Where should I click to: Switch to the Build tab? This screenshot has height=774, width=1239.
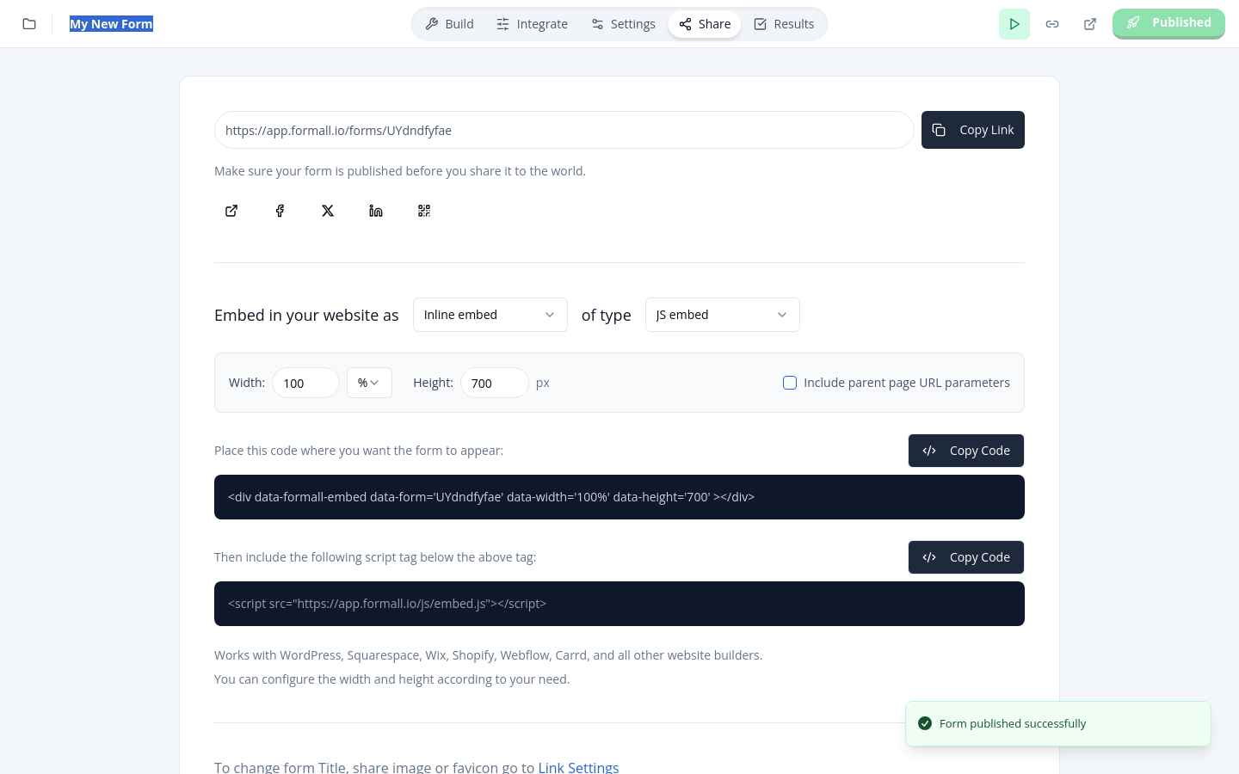(449, 24)
